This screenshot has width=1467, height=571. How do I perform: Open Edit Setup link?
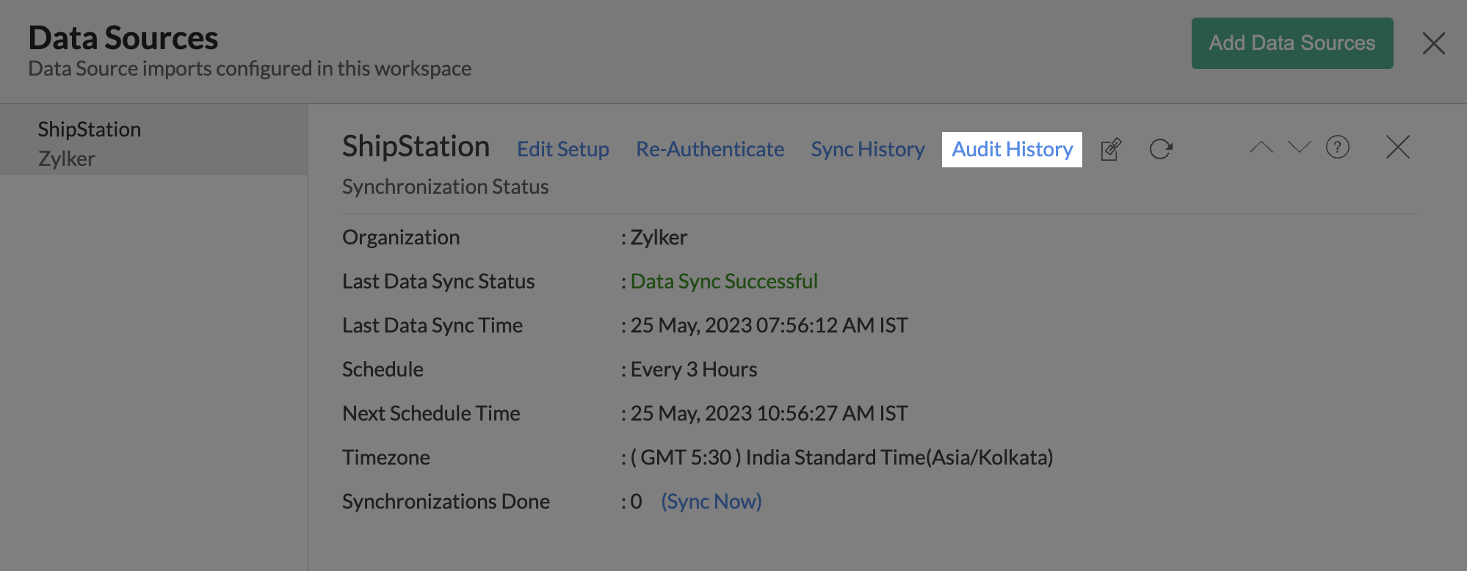tap(563, 149)
